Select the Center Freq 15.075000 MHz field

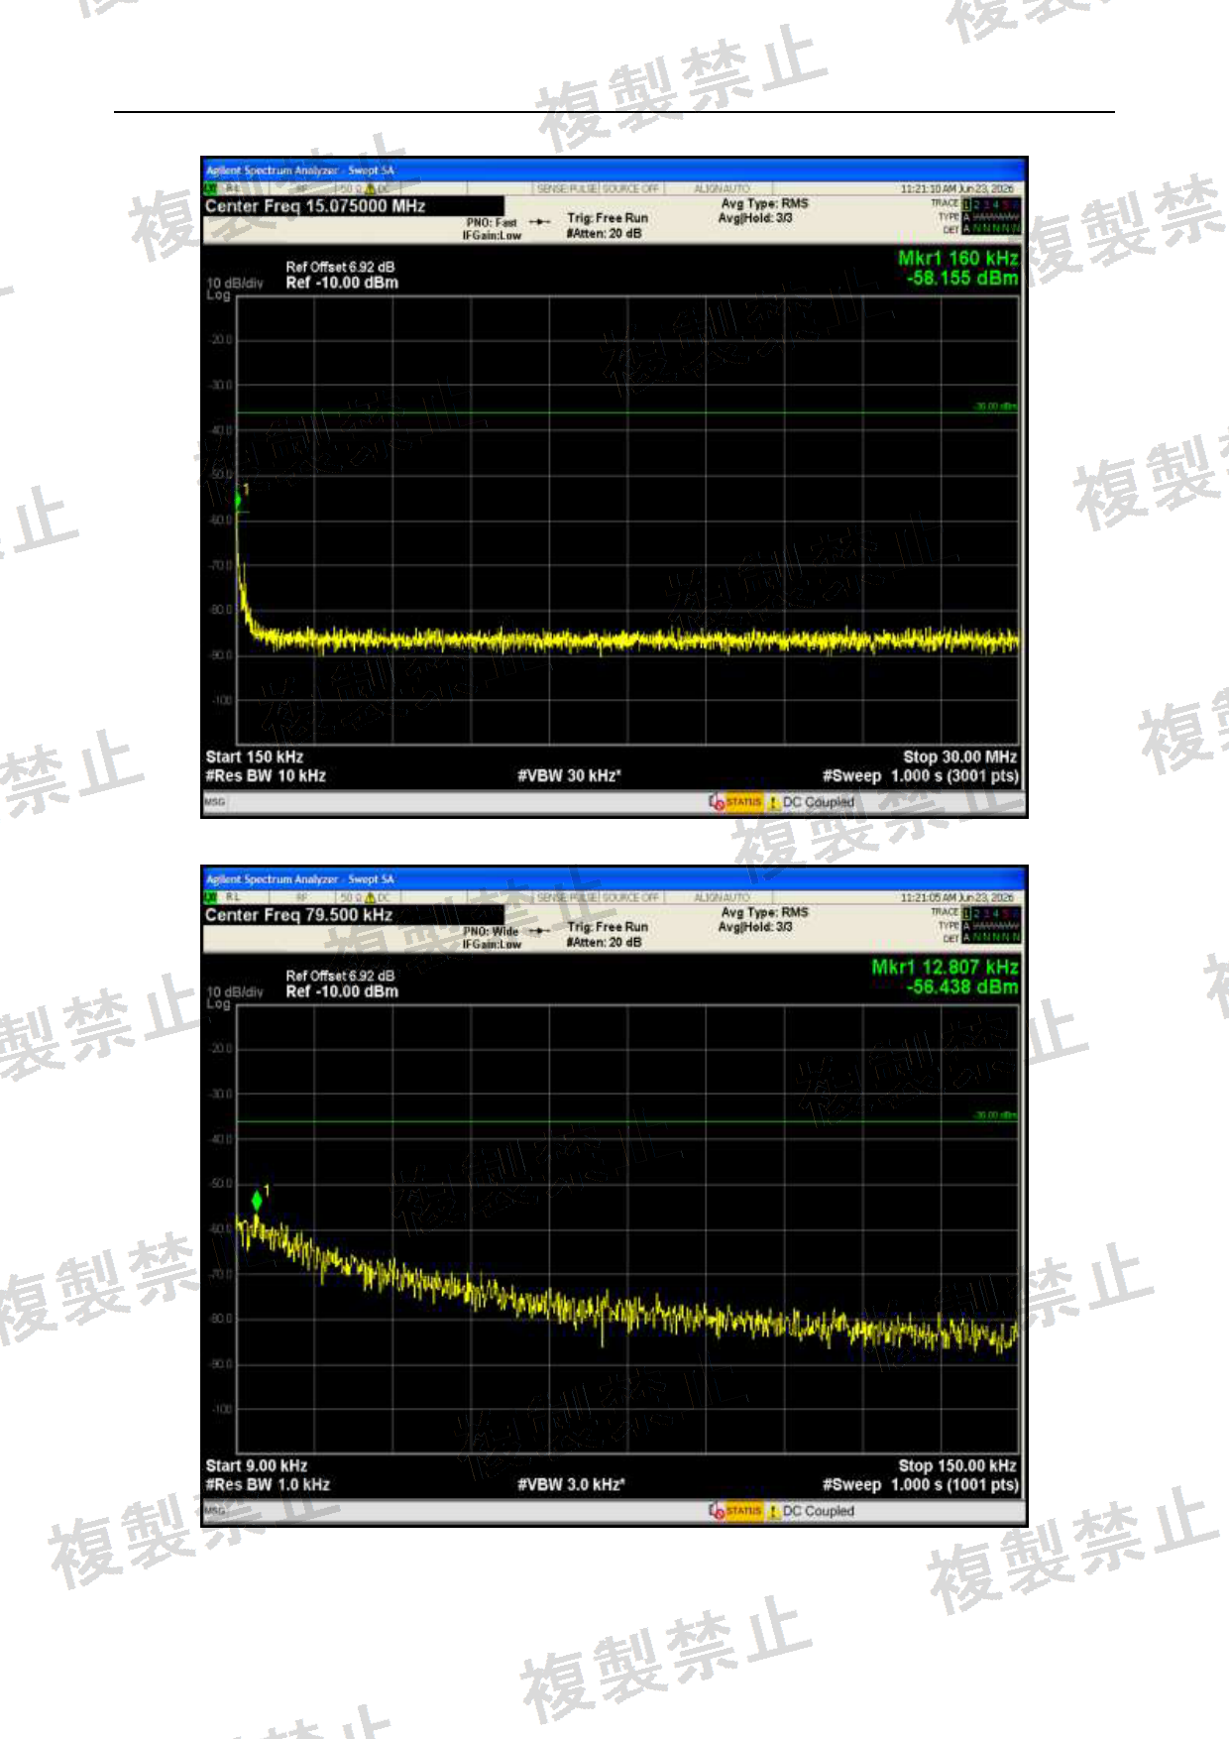[353, 206]
